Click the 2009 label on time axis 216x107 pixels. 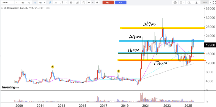pos(19,105)
